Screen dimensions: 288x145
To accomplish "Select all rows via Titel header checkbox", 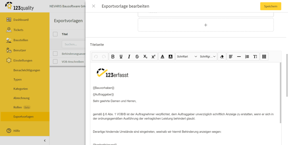I will click(x=55, y=34).
